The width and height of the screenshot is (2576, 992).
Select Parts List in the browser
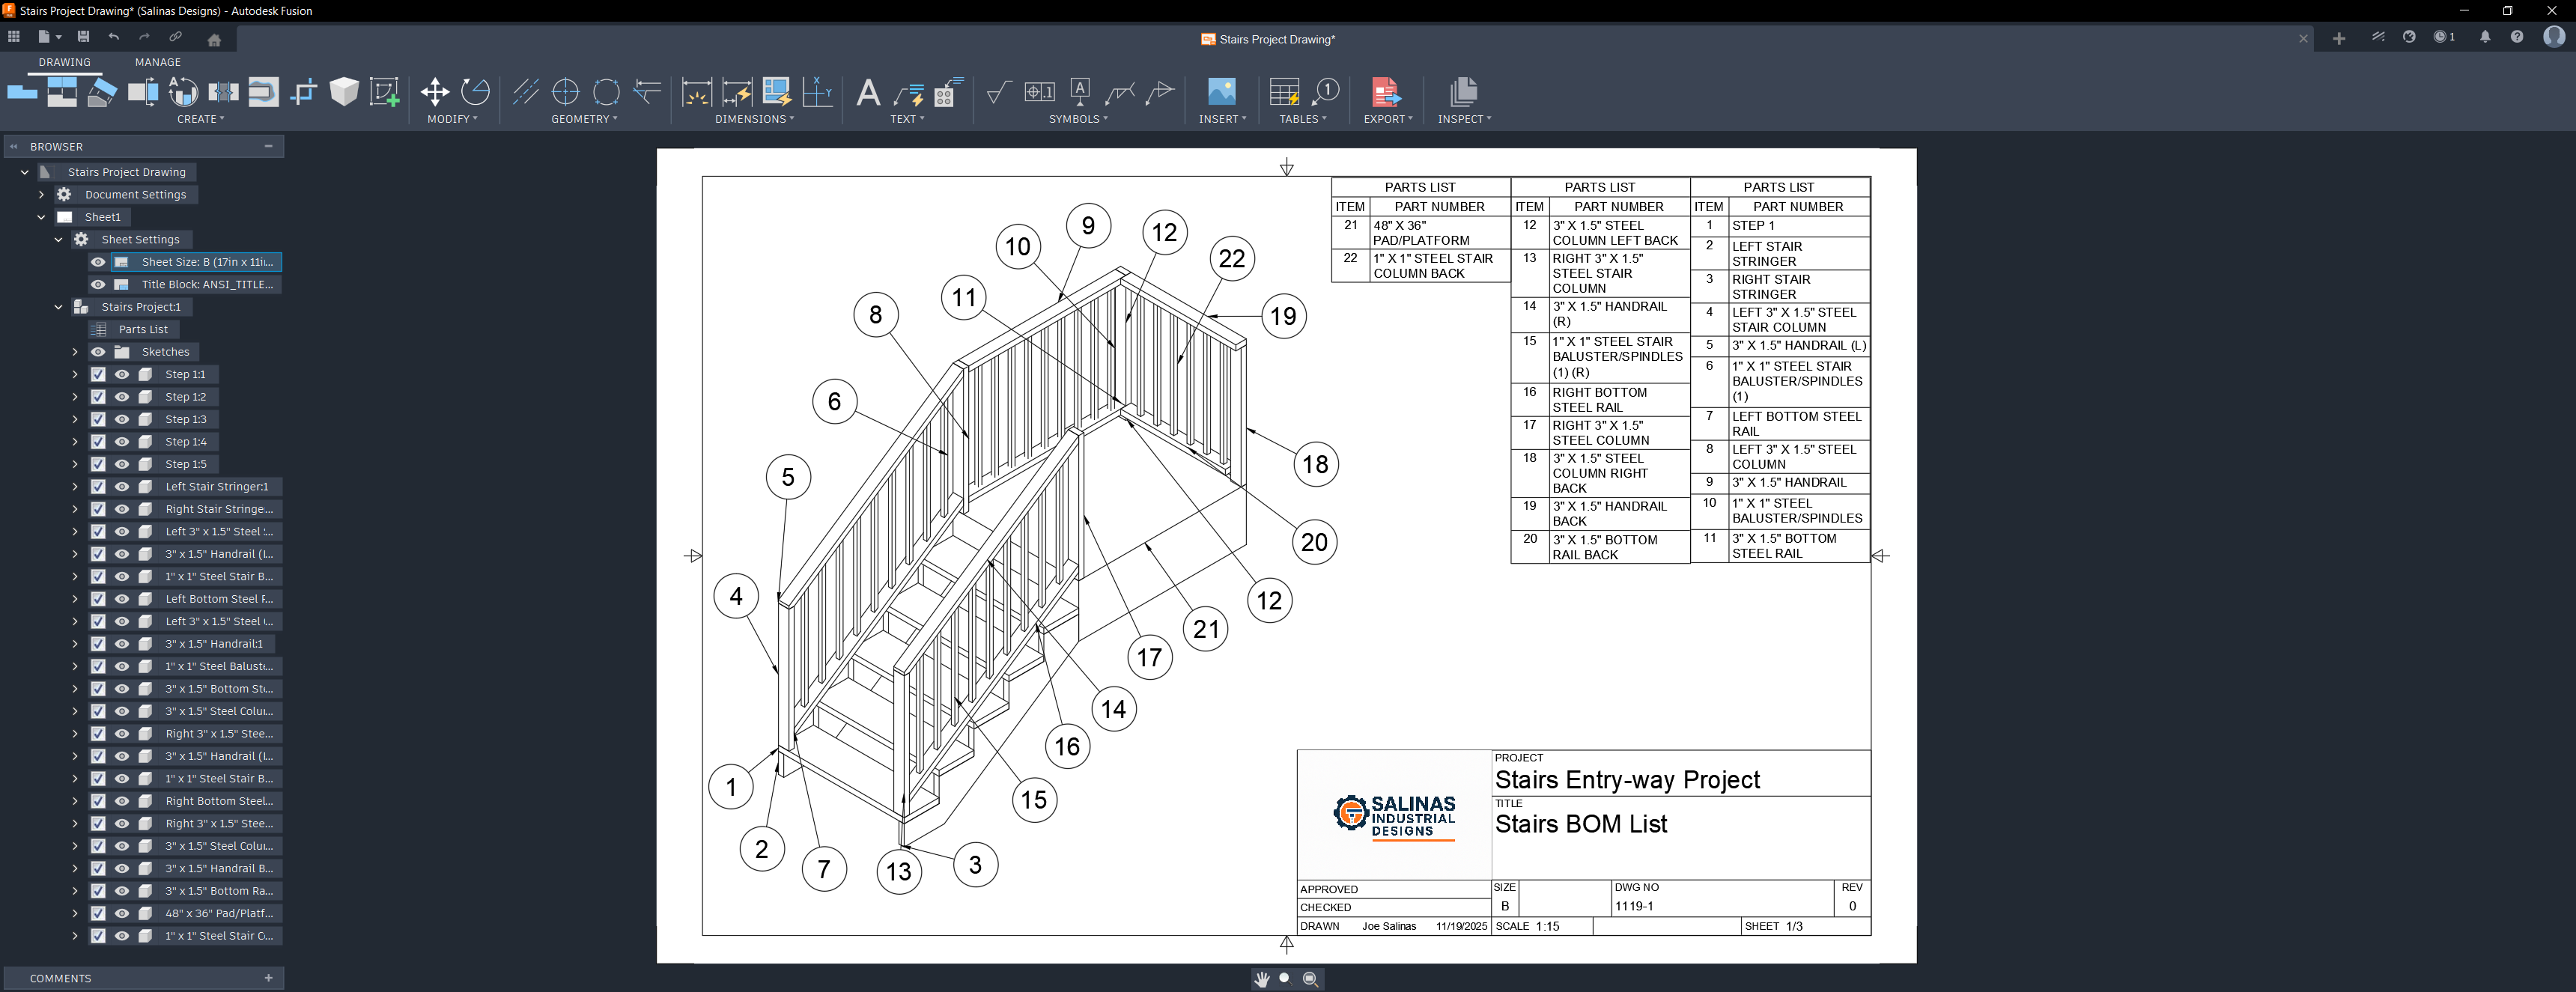click(x=143, y=329)
